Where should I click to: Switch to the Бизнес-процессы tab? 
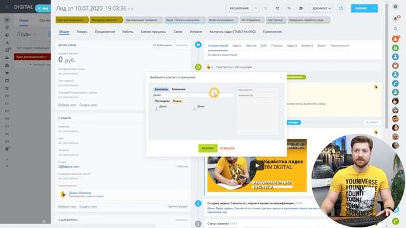pos(154,32)
